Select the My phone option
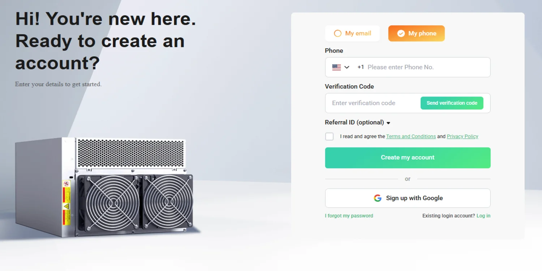542x271 pixels. [x=416, y=33]
